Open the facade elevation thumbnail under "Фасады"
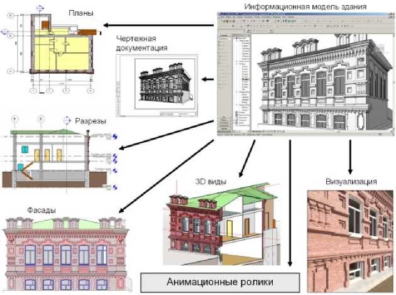This screenshot has height=295, width=396. point(67,253)
